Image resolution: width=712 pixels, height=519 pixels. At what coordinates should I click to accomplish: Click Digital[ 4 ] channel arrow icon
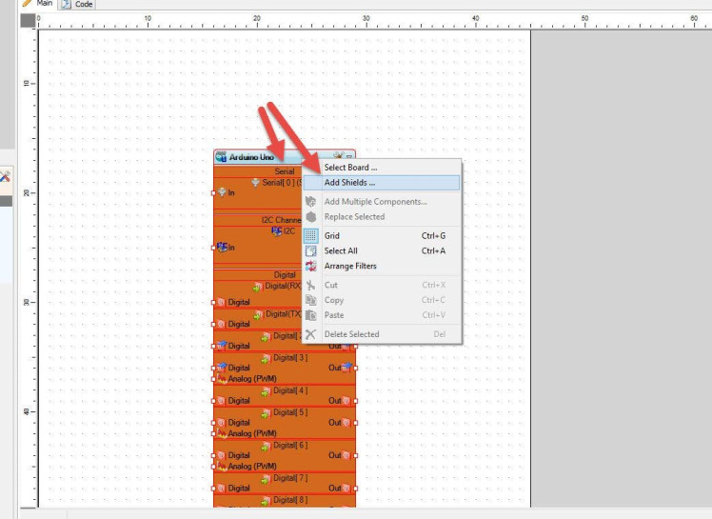[266, 390]
